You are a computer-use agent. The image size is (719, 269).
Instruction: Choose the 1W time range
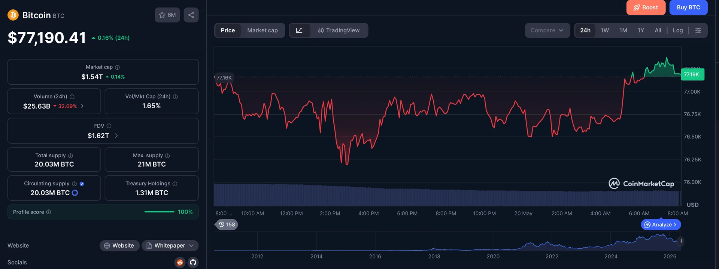coord(605,30)
